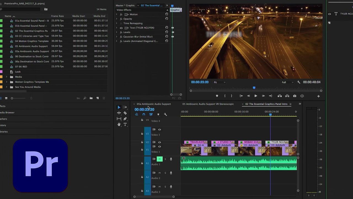353x199 pixels.
Task: Show hidden sequence tabs overflow arrows
Action: pos(300,104)
